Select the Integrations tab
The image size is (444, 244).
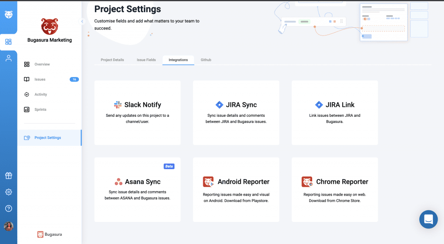pyautogui.click(x=178, y=60)
